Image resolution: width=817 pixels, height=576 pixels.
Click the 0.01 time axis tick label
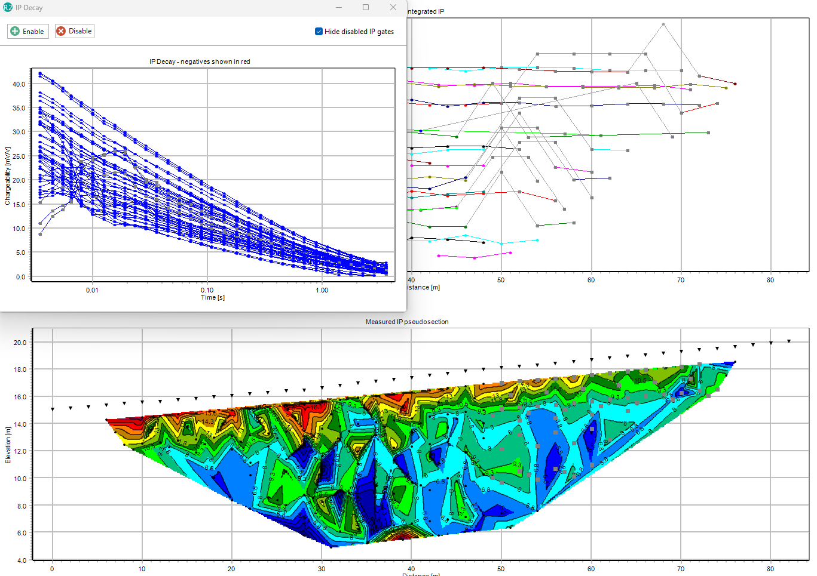[x=92, y=290]
